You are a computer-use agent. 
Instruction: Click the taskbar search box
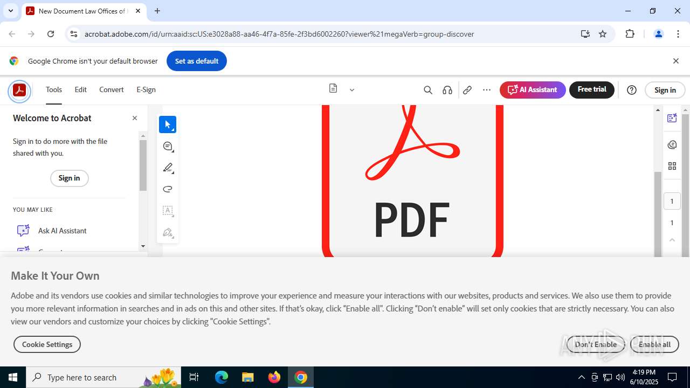coord(104,377)
